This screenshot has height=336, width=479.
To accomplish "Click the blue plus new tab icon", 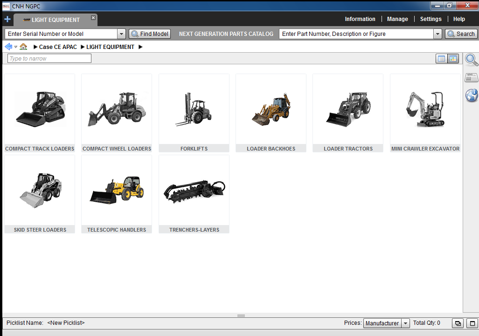I will [x=7, y=19].
